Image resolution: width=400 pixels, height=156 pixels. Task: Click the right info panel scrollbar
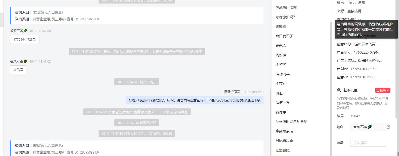click(x=398, y=153)
